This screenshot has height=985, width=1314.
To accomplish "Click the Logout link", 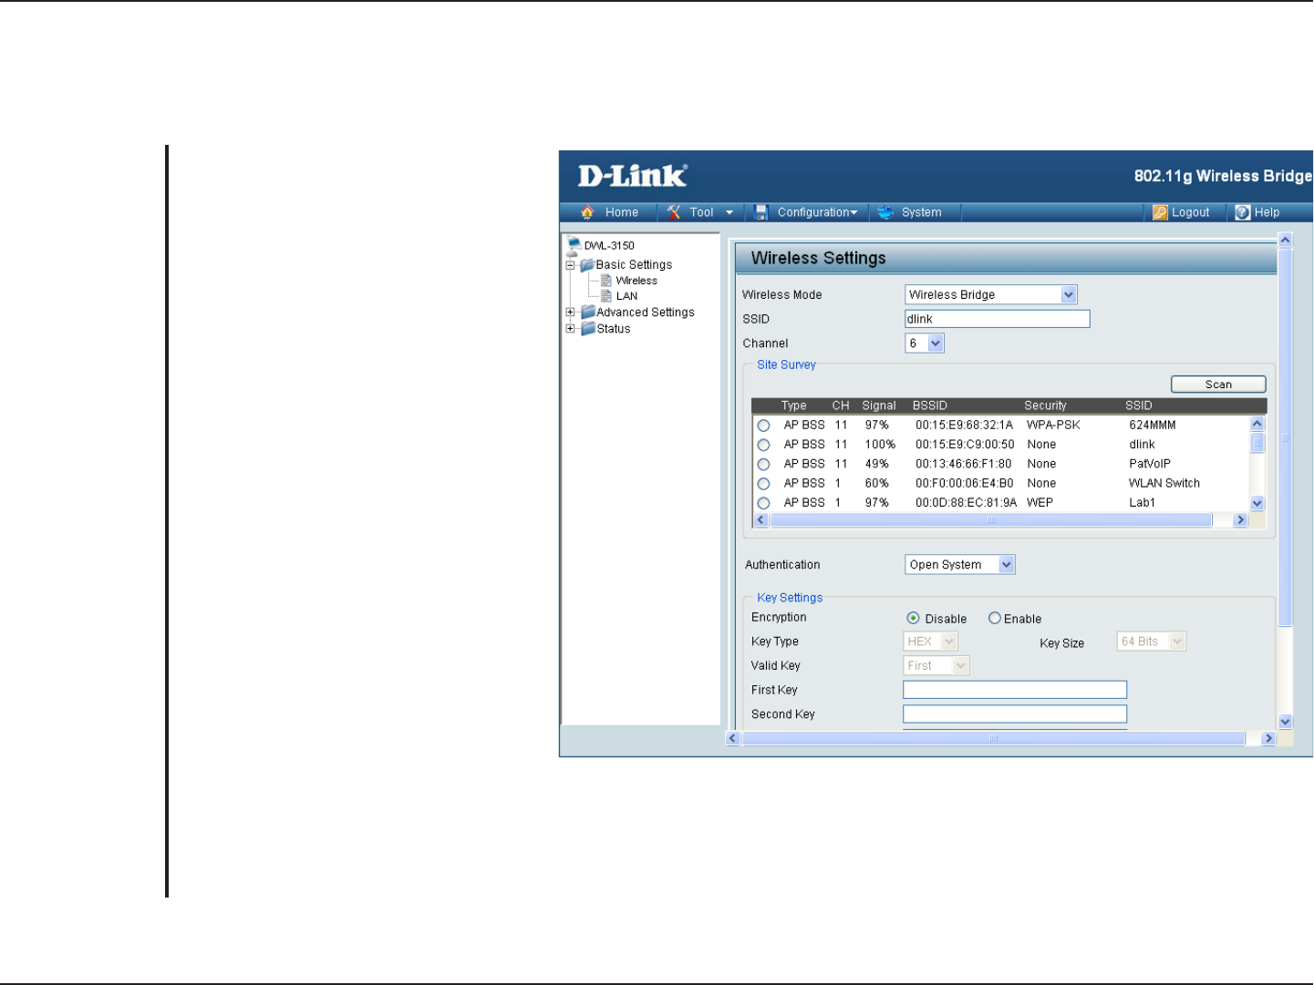I will pos(1190,212).
